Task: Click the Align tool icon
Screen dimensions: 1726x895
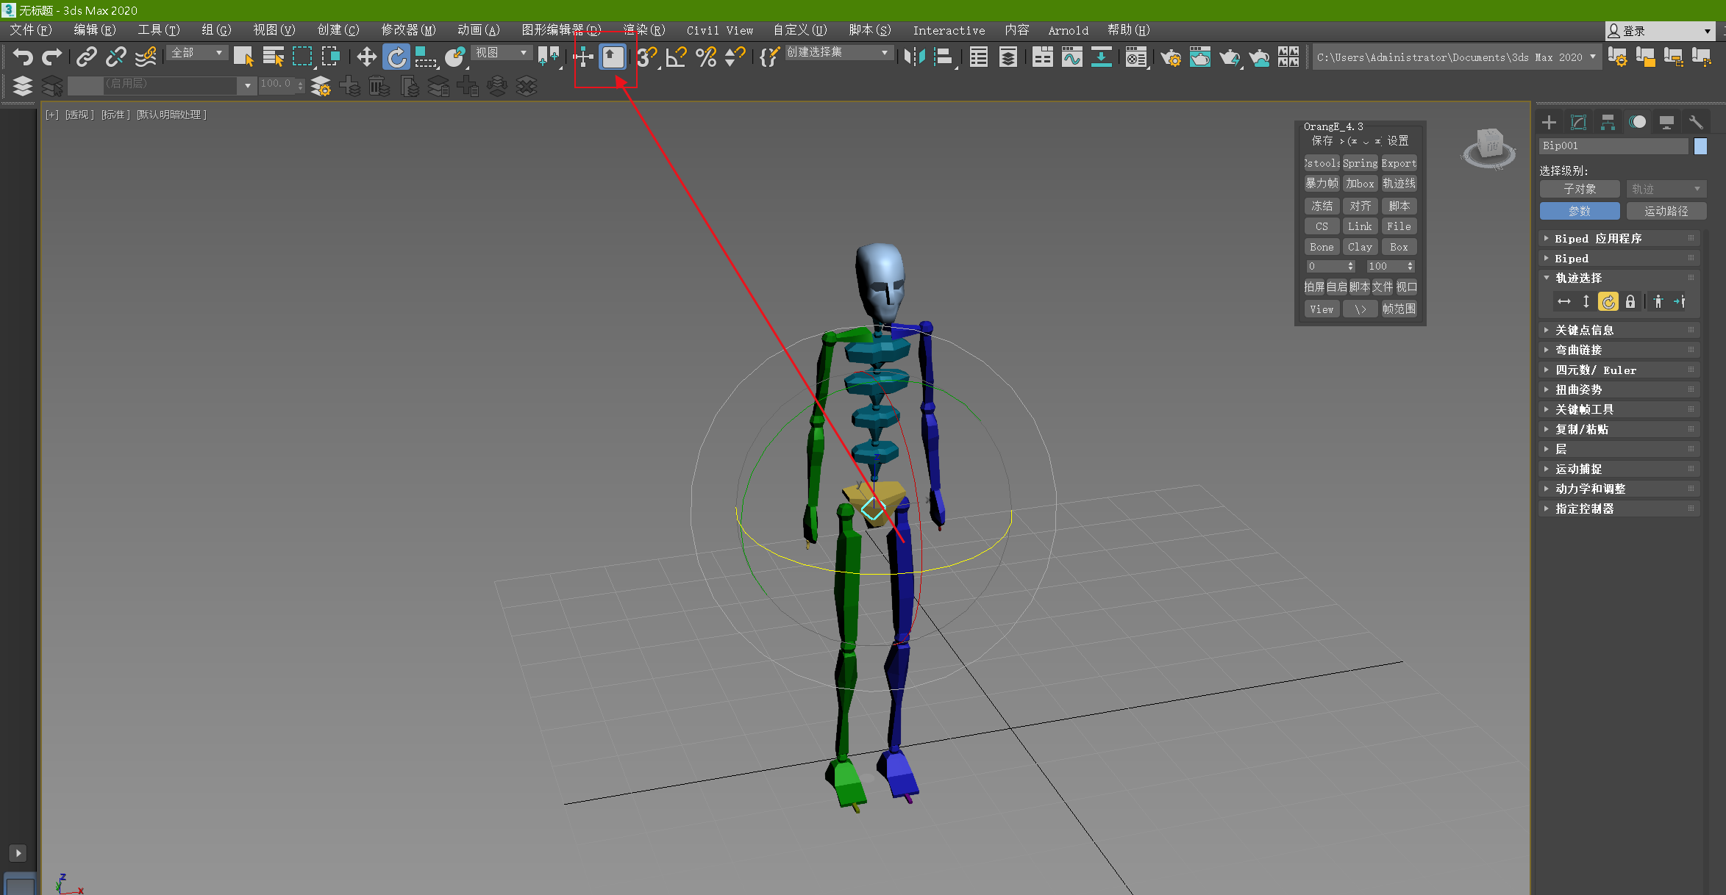Action: 944,57
